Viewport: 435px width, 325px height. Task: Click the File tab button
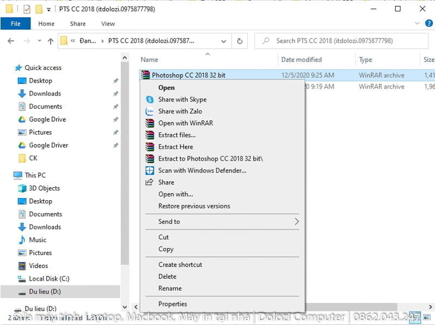point(15,24)
